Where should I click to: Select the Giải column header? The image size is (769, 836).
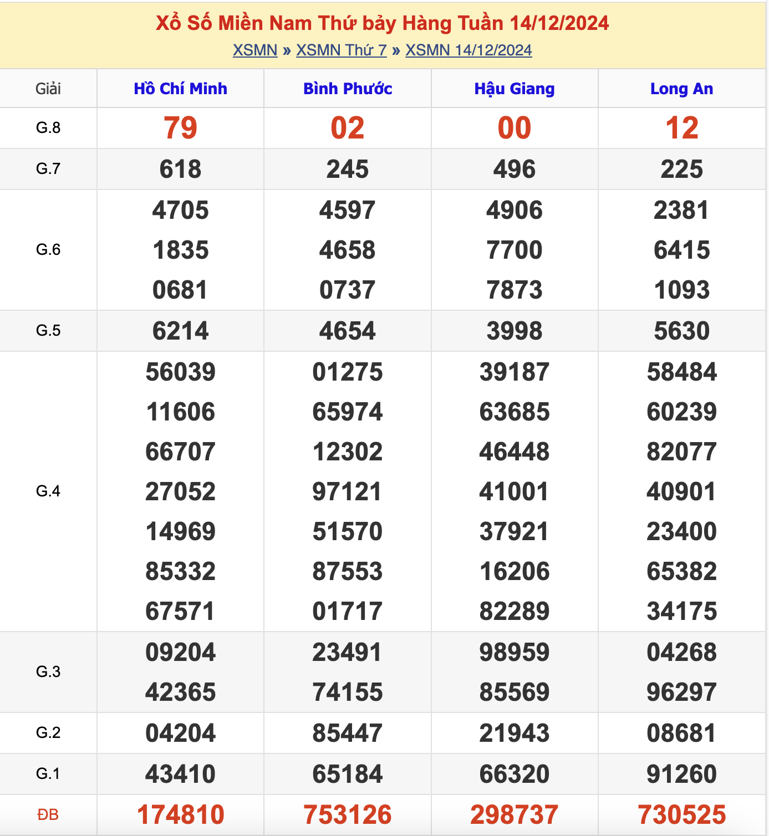(48, 89)
